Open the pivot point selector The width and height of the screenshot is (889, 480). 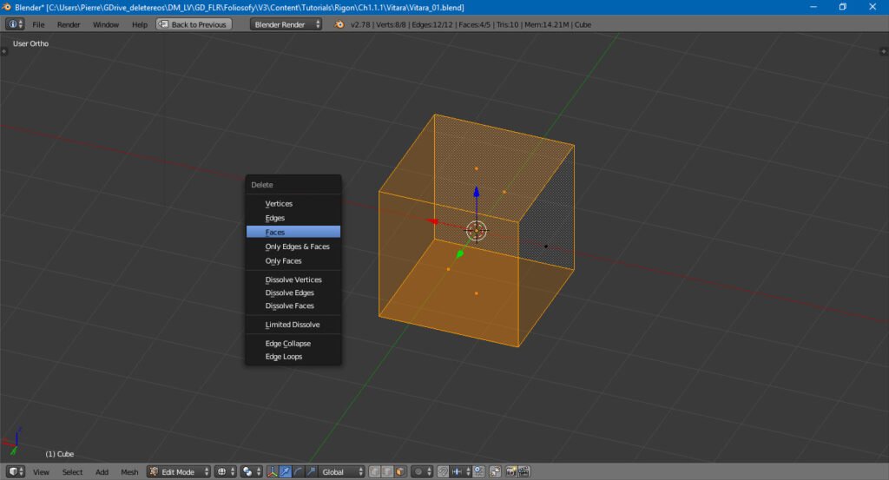pyautogui.click(x=251, y=471)
